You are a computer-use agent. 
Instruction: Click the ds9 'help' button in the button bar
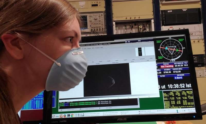pos(151,58)
